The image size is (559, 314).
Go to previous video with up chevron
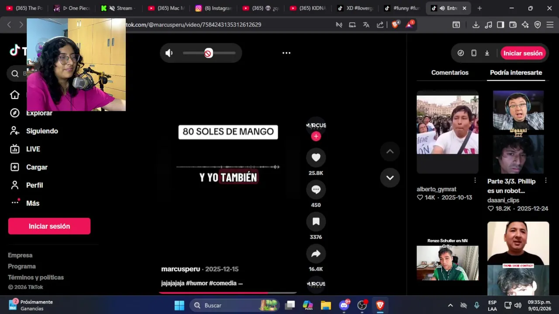(390, 151)
